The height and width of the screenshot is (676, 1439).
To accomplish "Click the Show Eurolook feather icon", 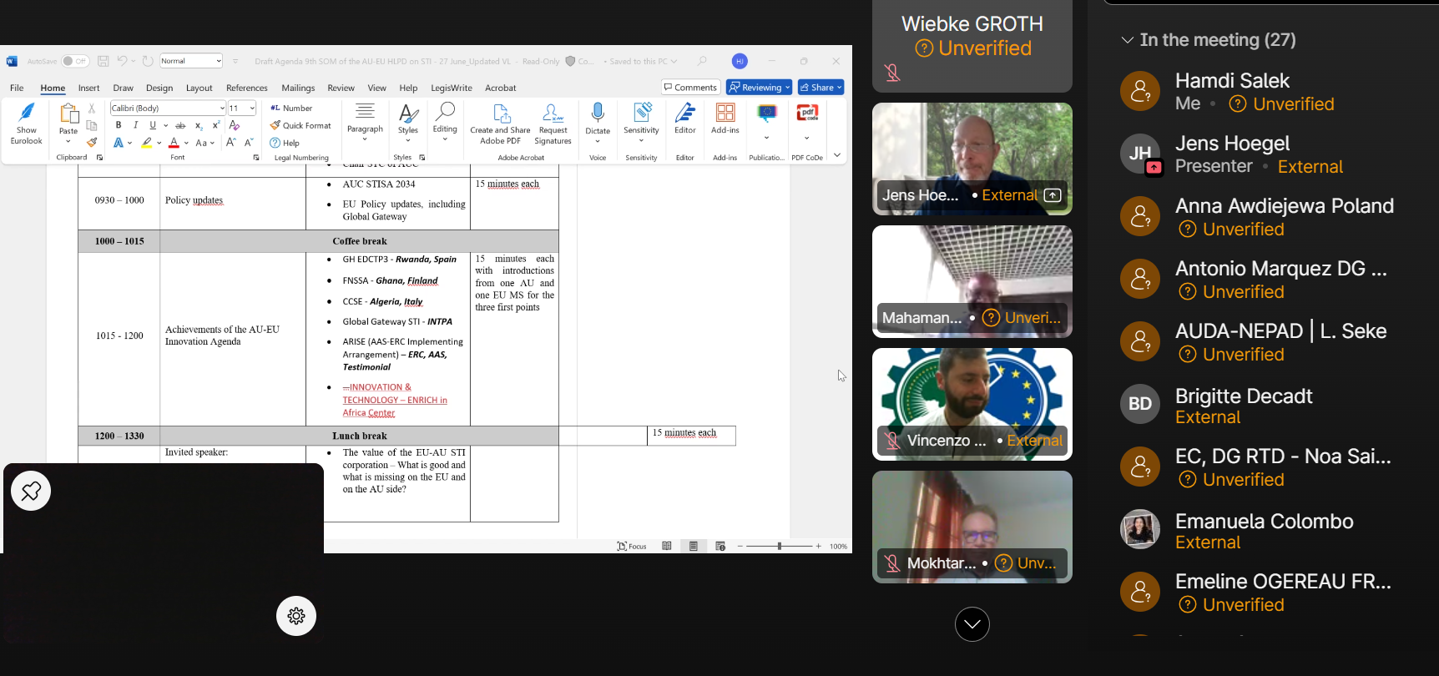I will pyautogui.click(x=27, y=113).
